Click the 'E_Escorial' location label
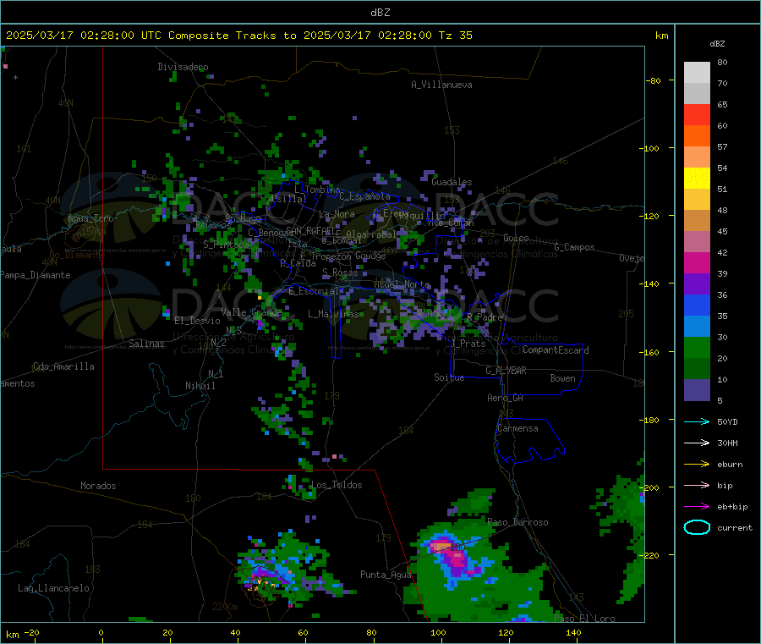Viewport: 761px width, 644px height. tap(314, 291)
